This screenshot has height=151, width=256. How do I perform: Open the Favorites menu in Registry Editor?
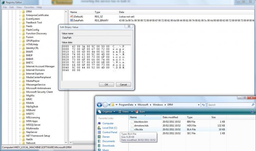tap(29, 7)
